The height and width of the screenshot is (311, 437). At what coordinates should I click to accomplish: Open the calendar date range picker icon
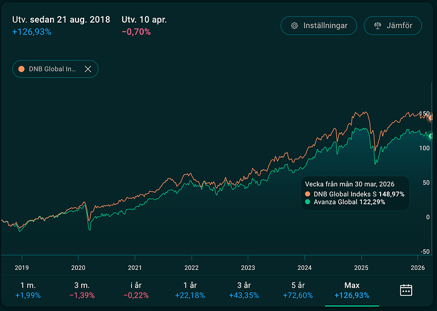point(406,290)
